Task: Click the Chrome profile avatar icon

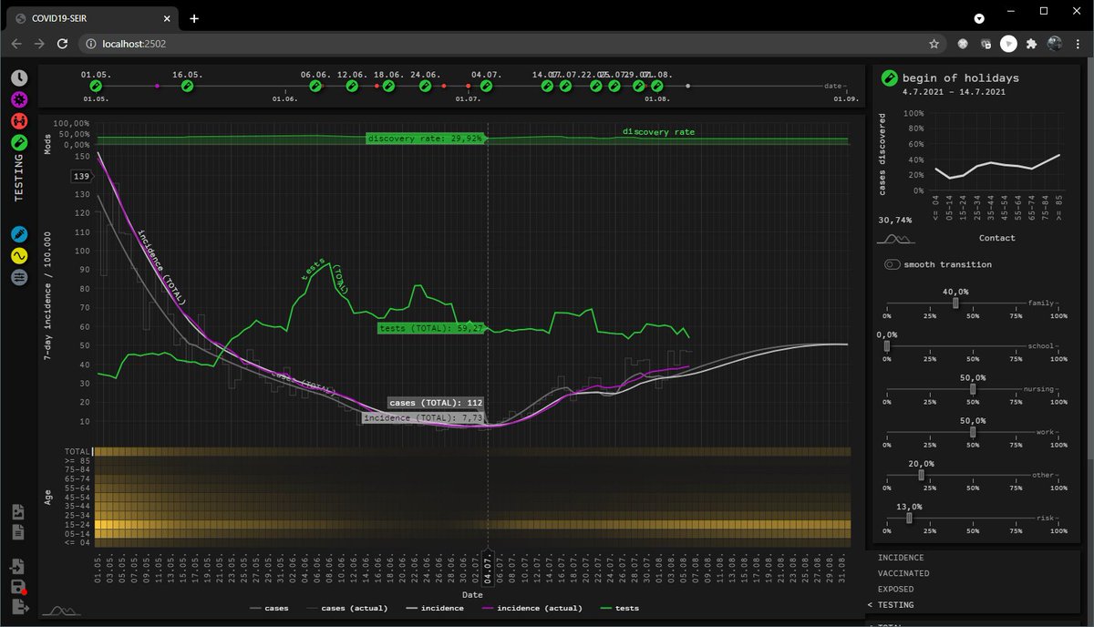Action: [x=1055, y=43]
